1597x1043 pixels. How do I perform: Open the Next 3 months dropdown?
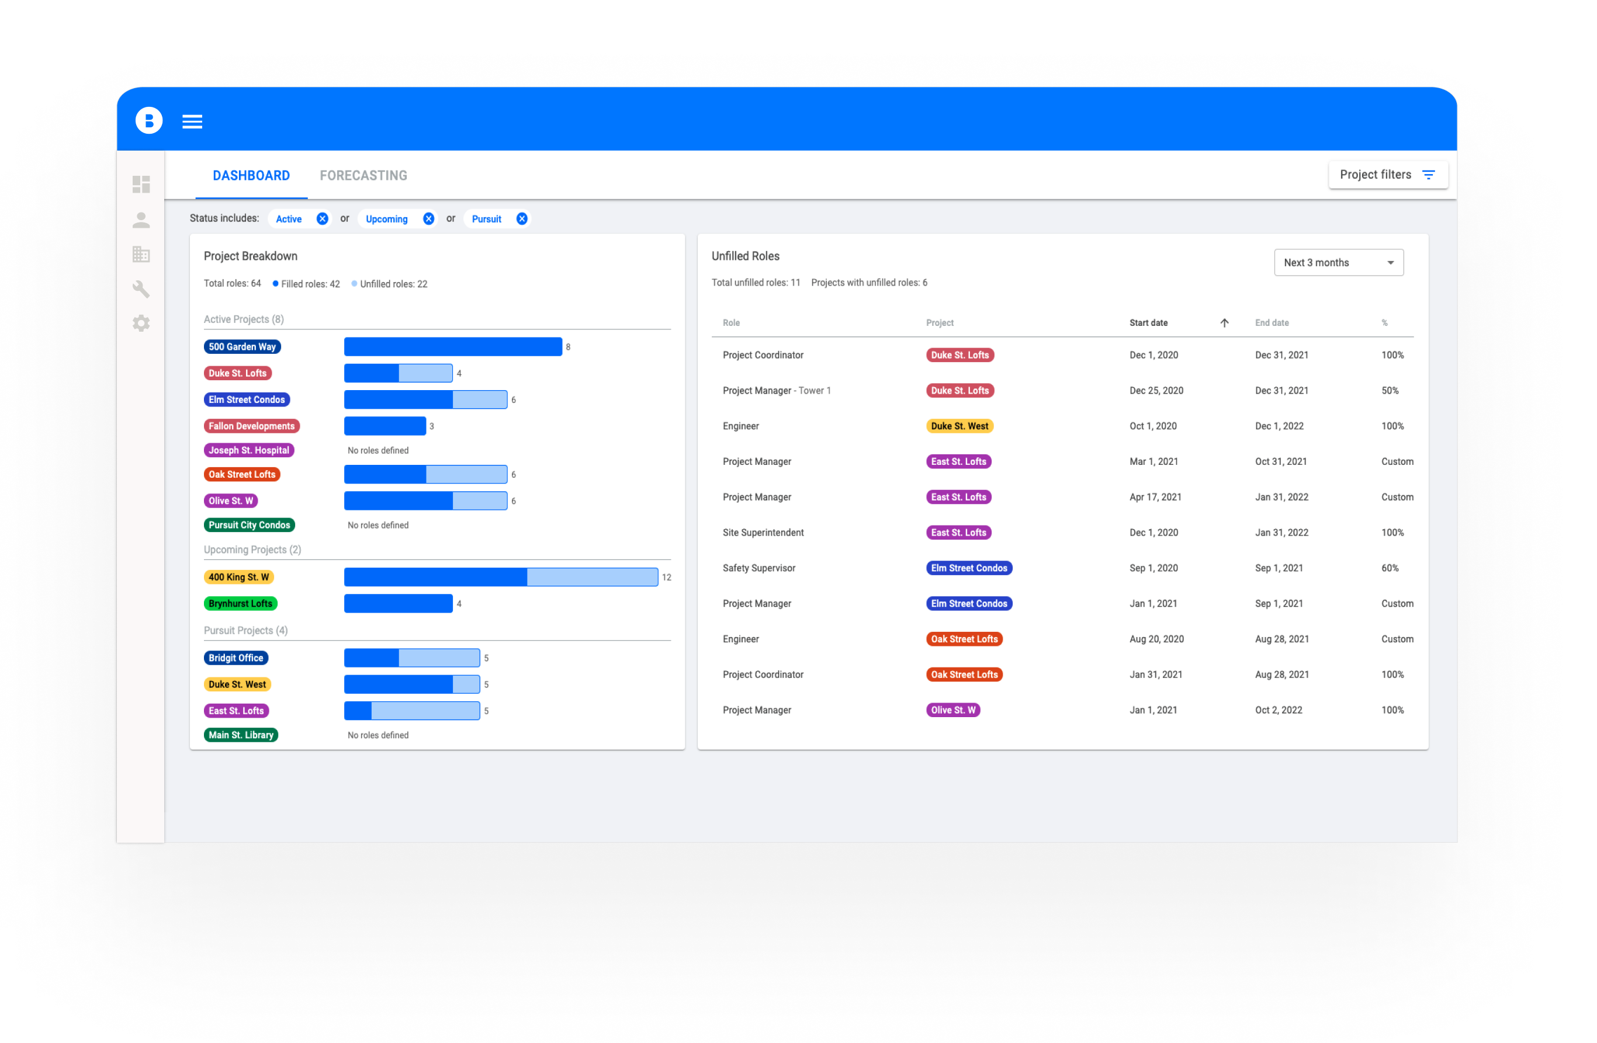pos(1338,262)
